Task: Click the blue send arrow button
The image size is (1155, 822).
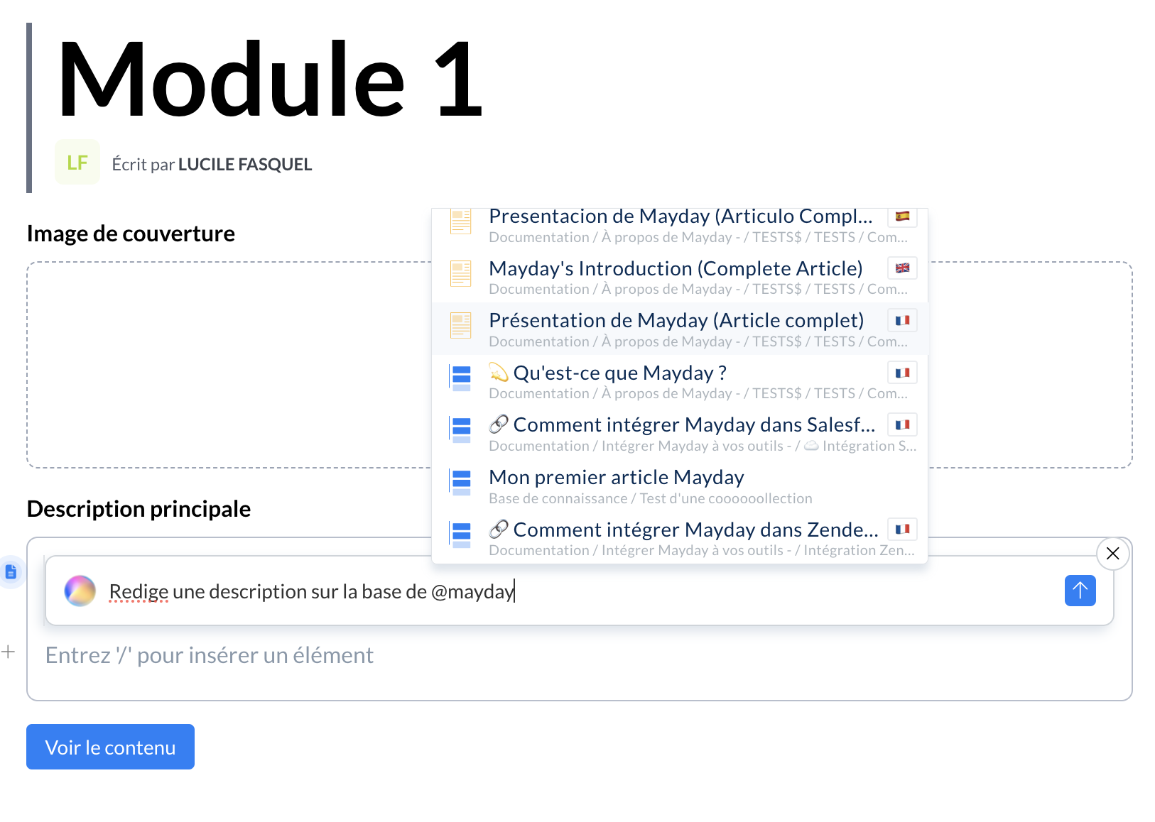Action: pyautogui.click(x=1080, y=591)
